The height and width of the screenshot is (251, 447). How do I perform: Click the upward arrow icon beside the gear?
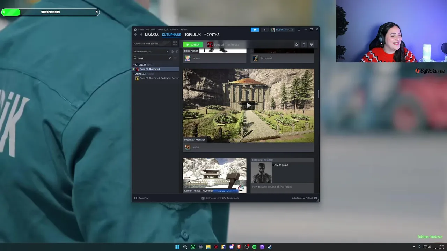(x=304, y=45)
